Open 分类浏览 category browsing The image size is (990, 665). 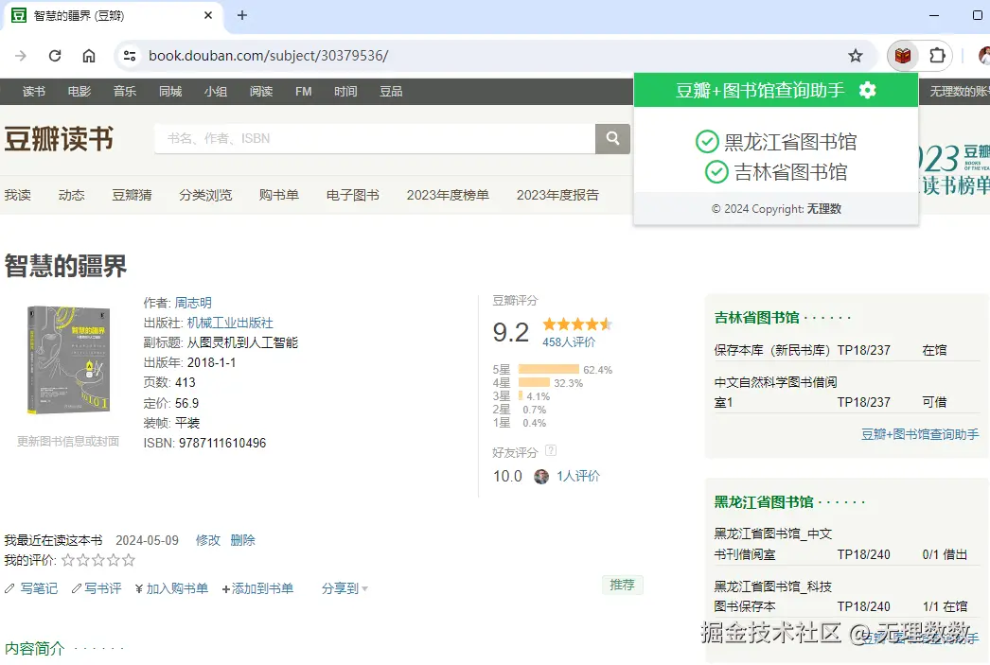[x=205, y=195]
